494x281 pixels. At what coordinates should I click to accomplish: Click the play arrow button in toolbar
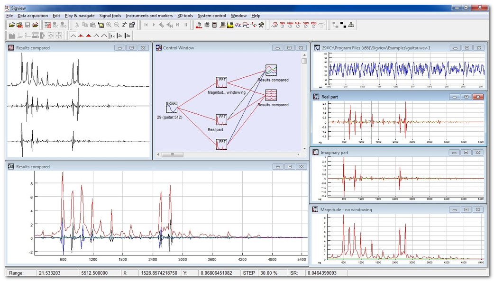(154, 25)
